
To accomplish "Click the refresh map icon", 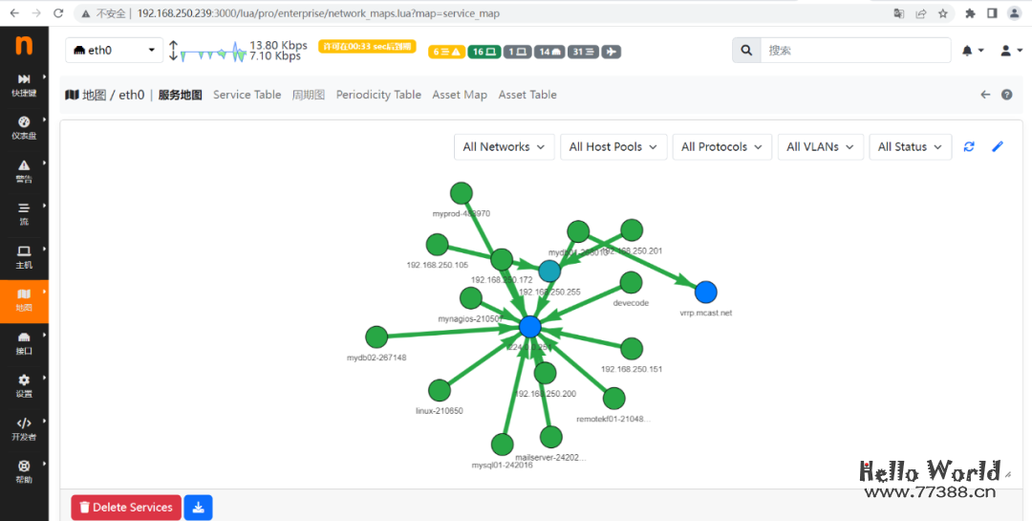I will [x=969, y=146].
